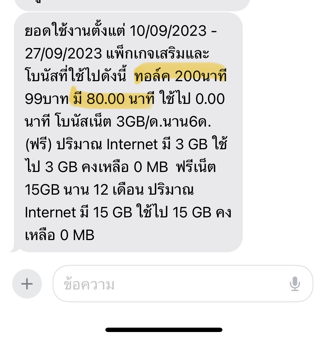Tap the text Internet มี 15 GB
The height and width of the screenshot is (339, 324).
pyautogui.click(x=79, y=212)
